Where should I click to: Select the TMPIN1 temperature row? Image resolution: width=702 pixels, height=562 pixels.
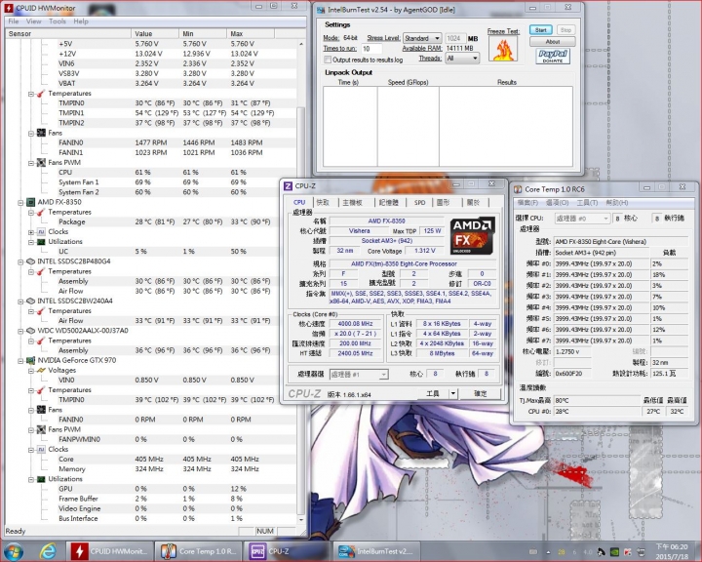(x=151, y=113)
